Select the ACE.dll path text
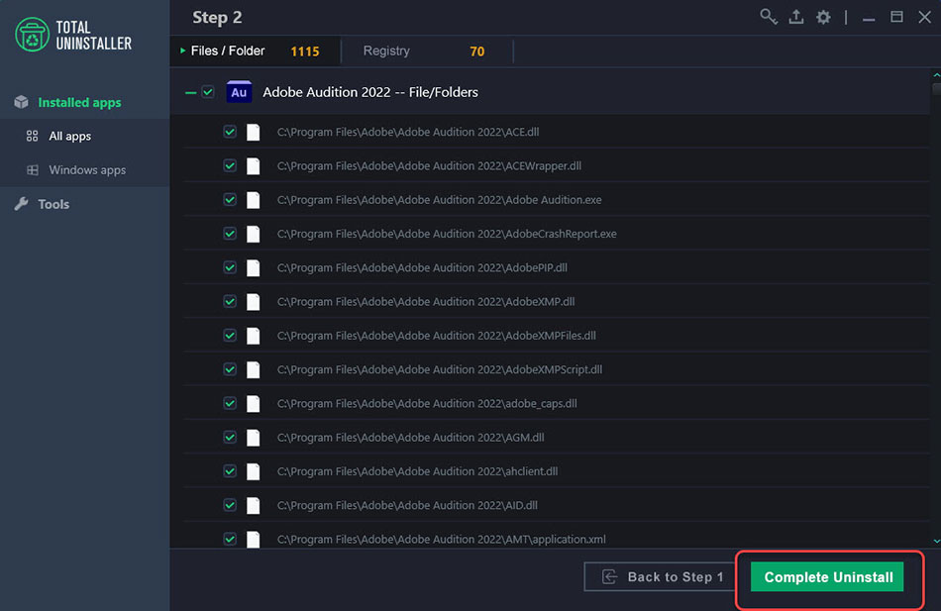 click(x=408, y=132)
